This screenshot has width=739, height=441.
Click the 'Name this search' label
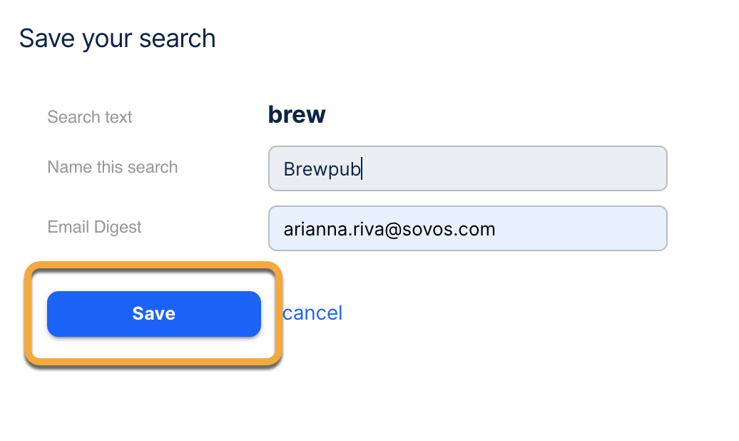(113, 168)
